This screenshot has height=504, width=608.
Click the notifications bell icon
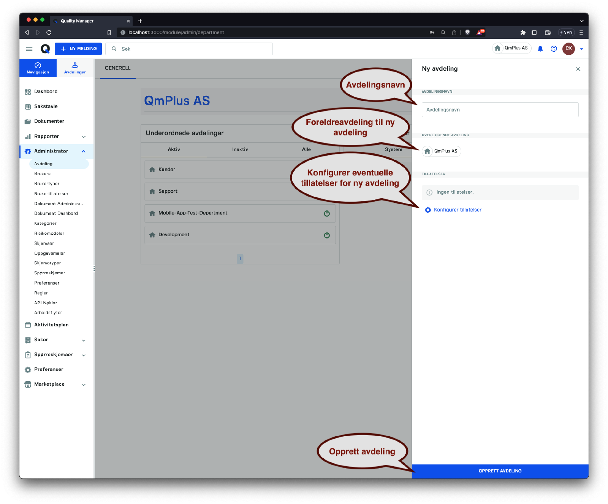coord(540,49)
